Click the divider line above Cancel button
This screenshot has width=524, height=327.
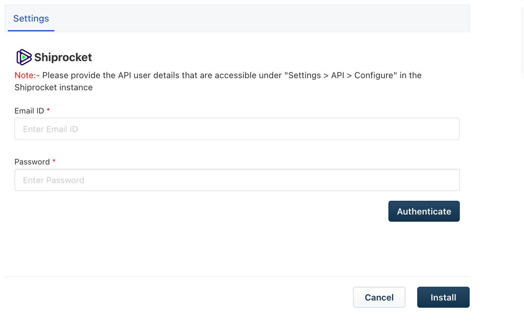(x=237, y=277)
